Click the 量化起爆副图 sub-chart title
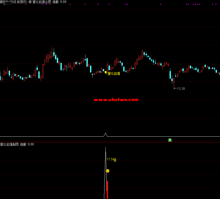Screen dimensions: 220x199 [10, 144]
